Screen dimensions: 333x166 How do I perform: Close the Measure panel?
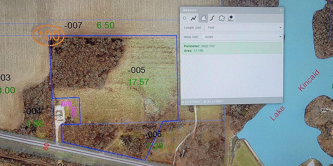(281, 10)
